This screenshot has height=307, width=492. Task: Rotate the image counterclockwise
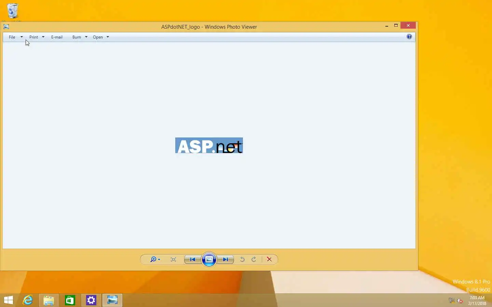pyautogui.click(x=242, y=260)
